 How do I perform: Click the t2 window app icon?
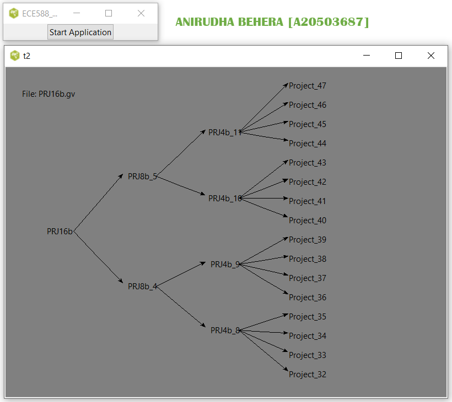point(15,56)
